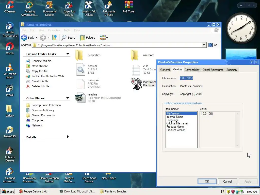Click the Forward arrow in Explorer toolbar

(43, 38)
